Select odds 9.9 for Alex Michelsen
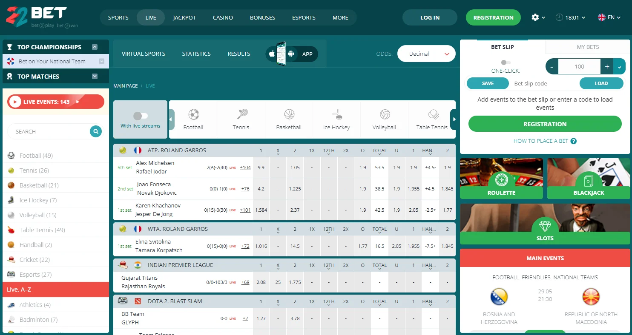The height and width of the screenshot is (335, 632). pos(261,167)
